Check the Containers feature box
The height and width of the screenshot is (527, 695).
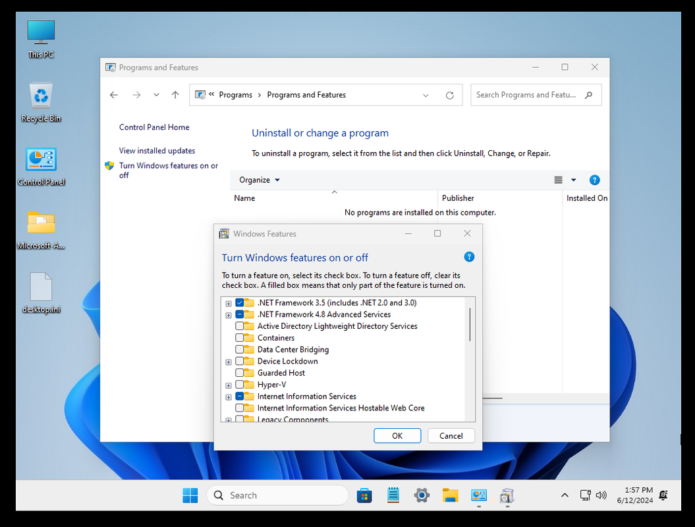click(x=239, y=338)
